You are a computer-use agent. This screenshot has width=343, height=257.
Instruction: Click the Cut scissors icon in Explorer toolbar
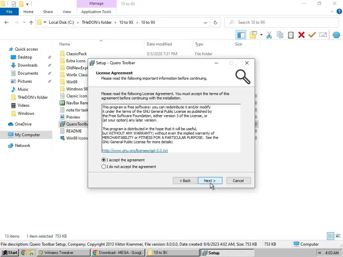pyautogui.click(x=269, y=35)
